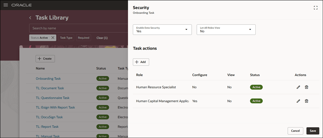This screenshot has width=323, height=138.
Task: Expand the Security panel to full screen
Action: [x=315, y=8]
